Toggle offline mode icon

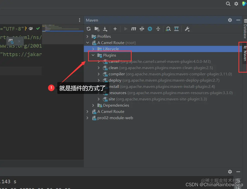[x=142, y=29]
